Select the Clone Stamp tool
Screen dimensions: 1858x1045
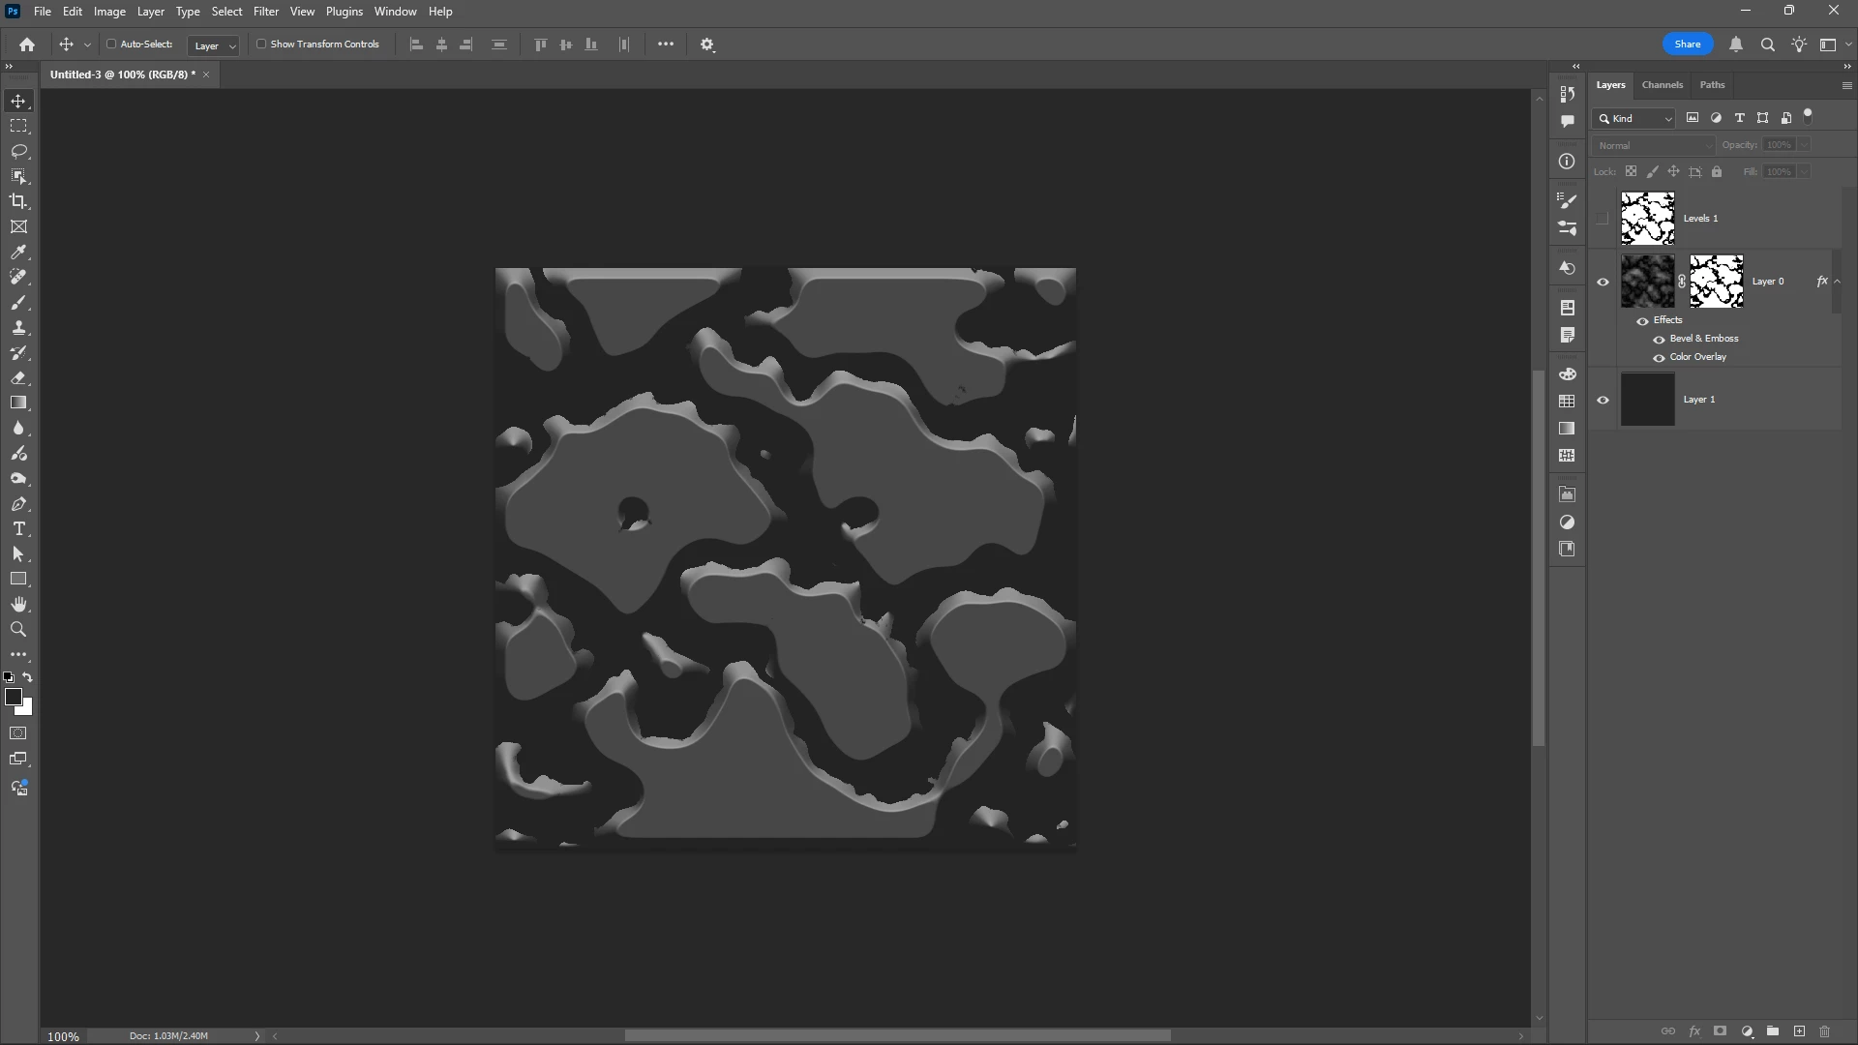click(18, 328)
